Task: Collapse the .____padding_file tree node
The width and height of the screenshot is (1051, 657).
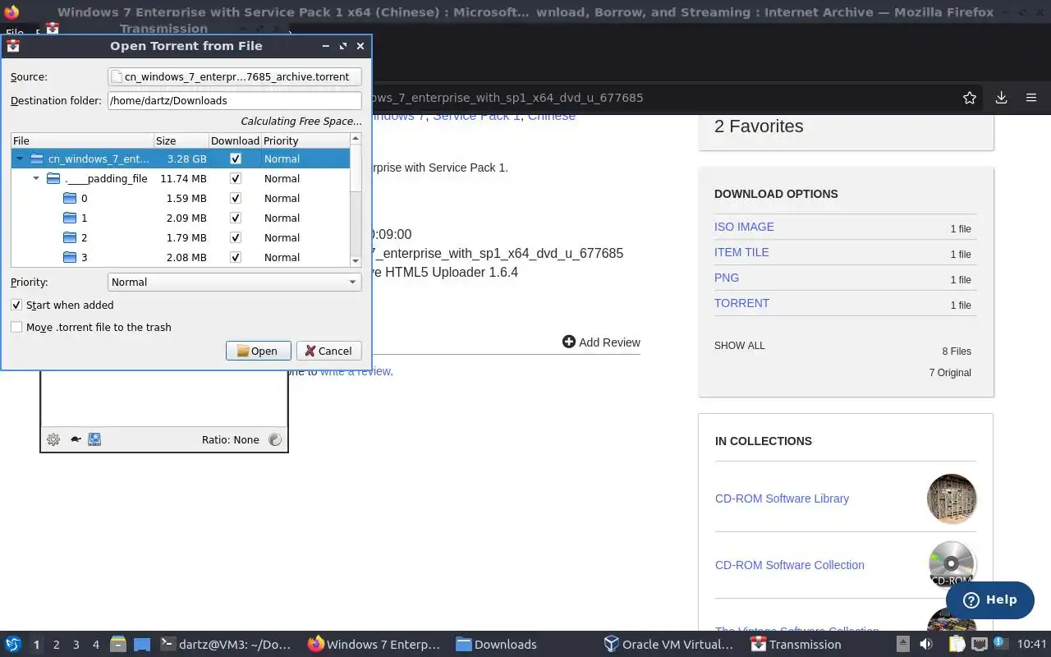Action: click(37, 178)
